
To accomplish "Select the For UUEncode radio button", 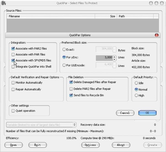I will [64, 65].
